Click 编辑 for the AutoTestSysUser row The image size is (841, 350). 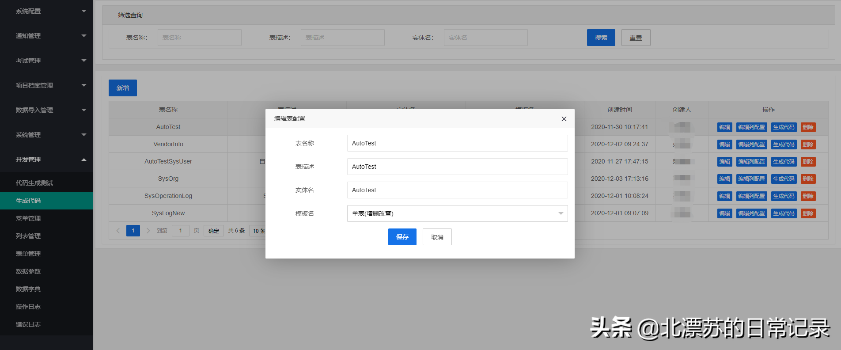[724, 162]
